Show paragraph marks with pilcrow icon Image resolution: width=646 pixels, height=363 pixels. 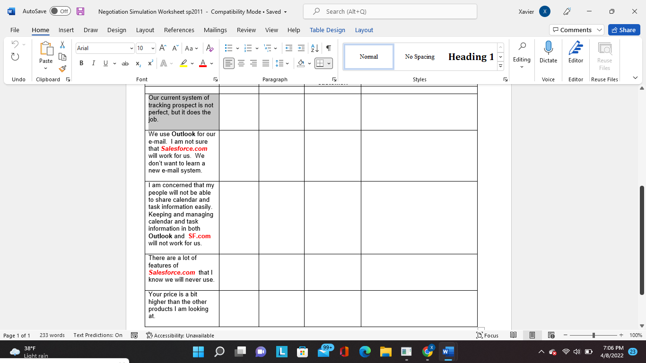[x=328, y=48]
